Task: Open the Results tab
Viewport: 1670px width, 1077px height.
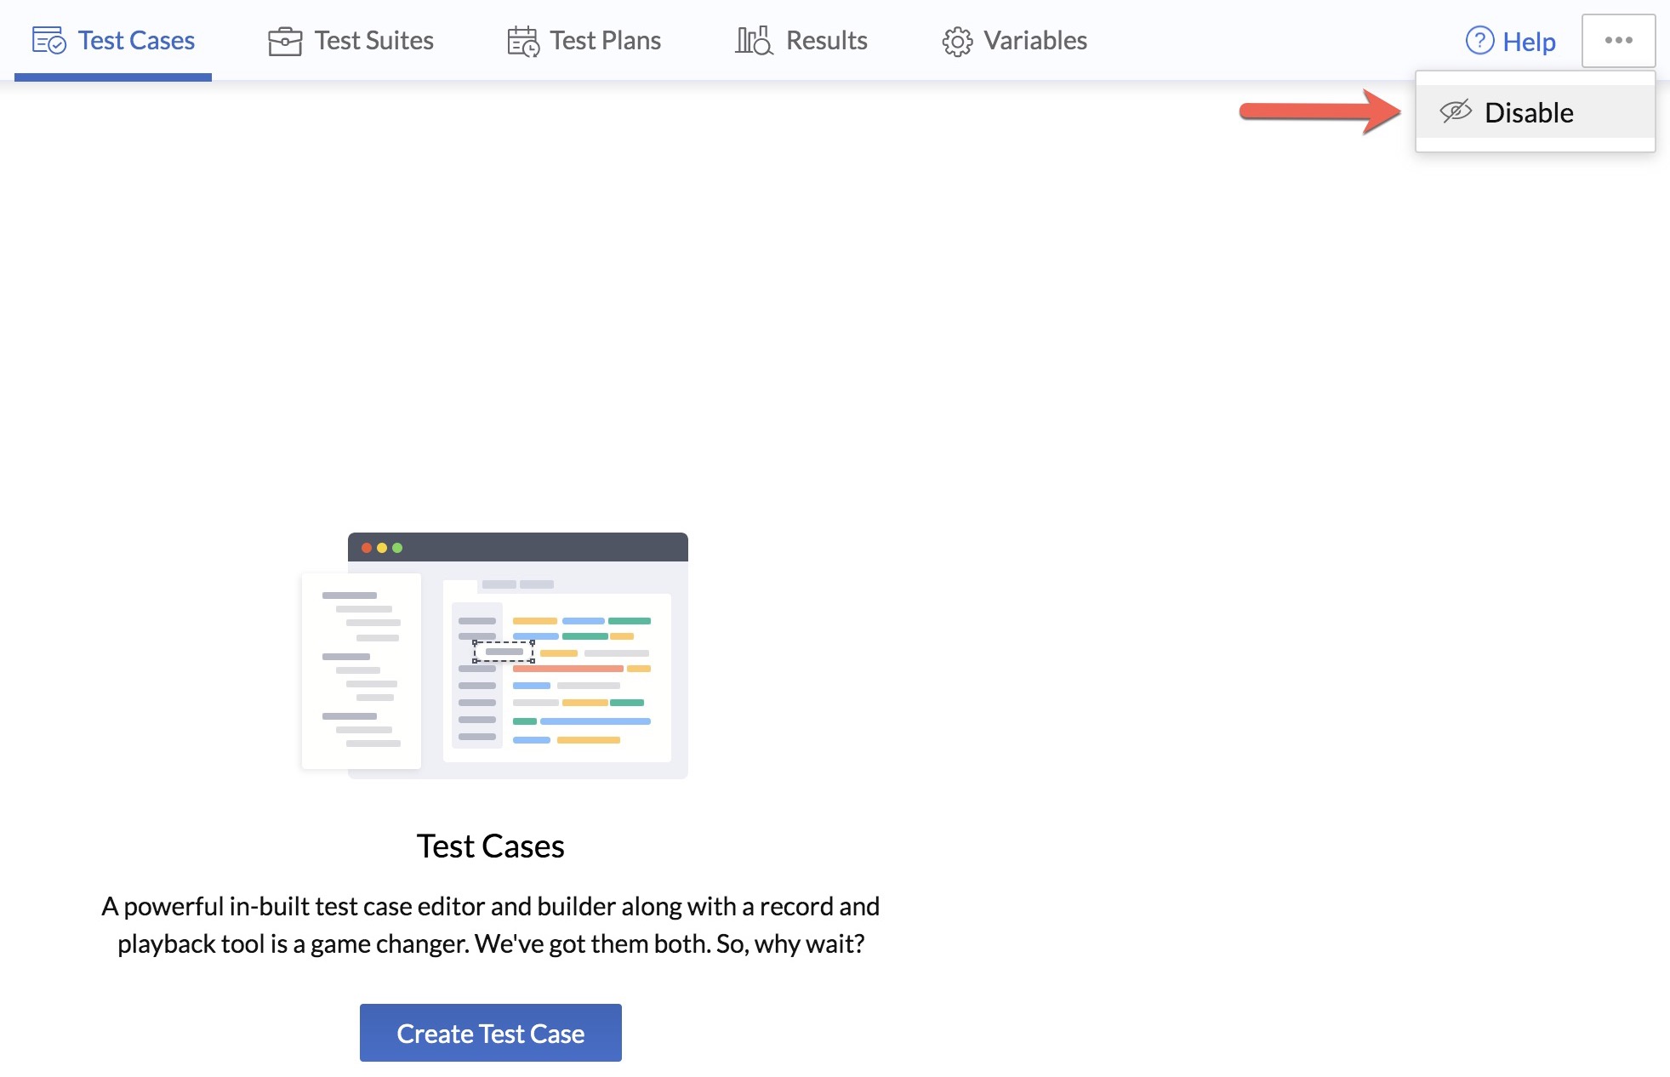Action: (x=826, y=41)
